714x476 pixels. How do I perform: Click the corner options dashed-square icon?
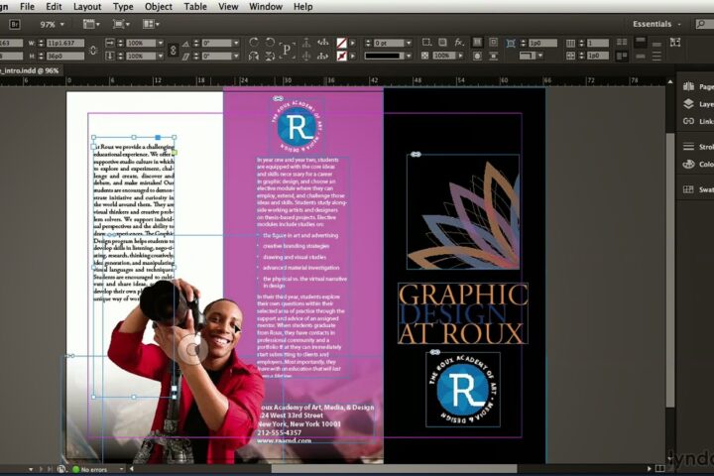(x=426, y=43)
